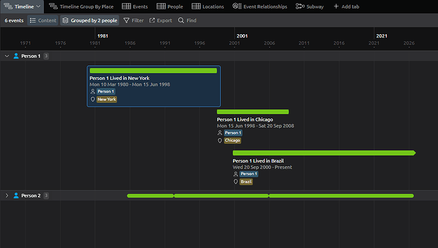Click Person 1 tag in New York event

tap(106, 91)
